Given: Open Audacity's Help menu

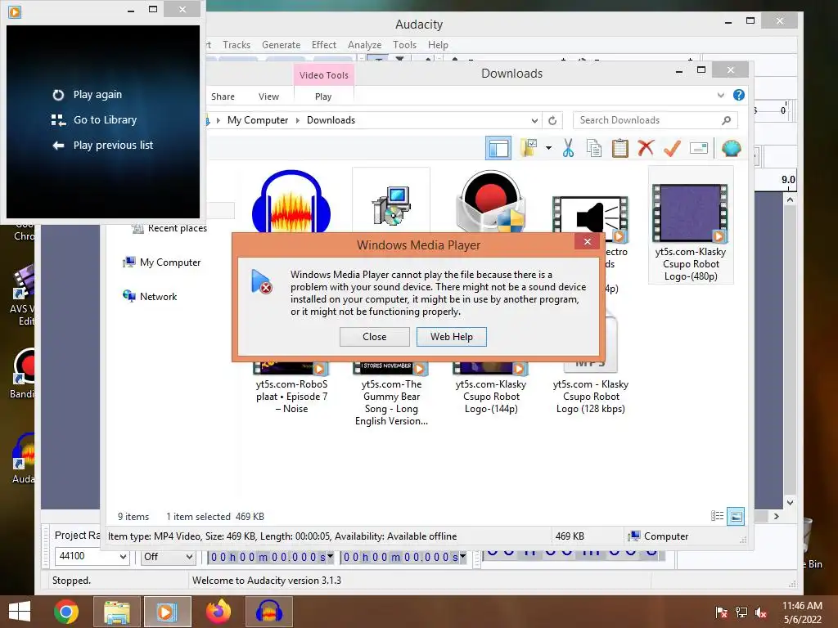Looking at the screenshot, I should (438, 45).
